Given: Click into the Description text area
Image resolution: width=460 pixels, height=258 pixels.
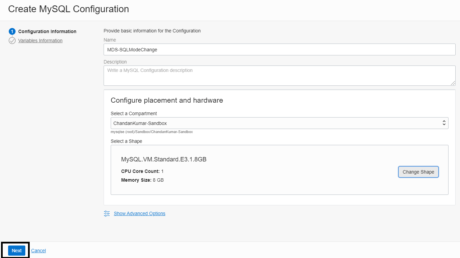Looking at the screenshot, I should coord(279,75).
